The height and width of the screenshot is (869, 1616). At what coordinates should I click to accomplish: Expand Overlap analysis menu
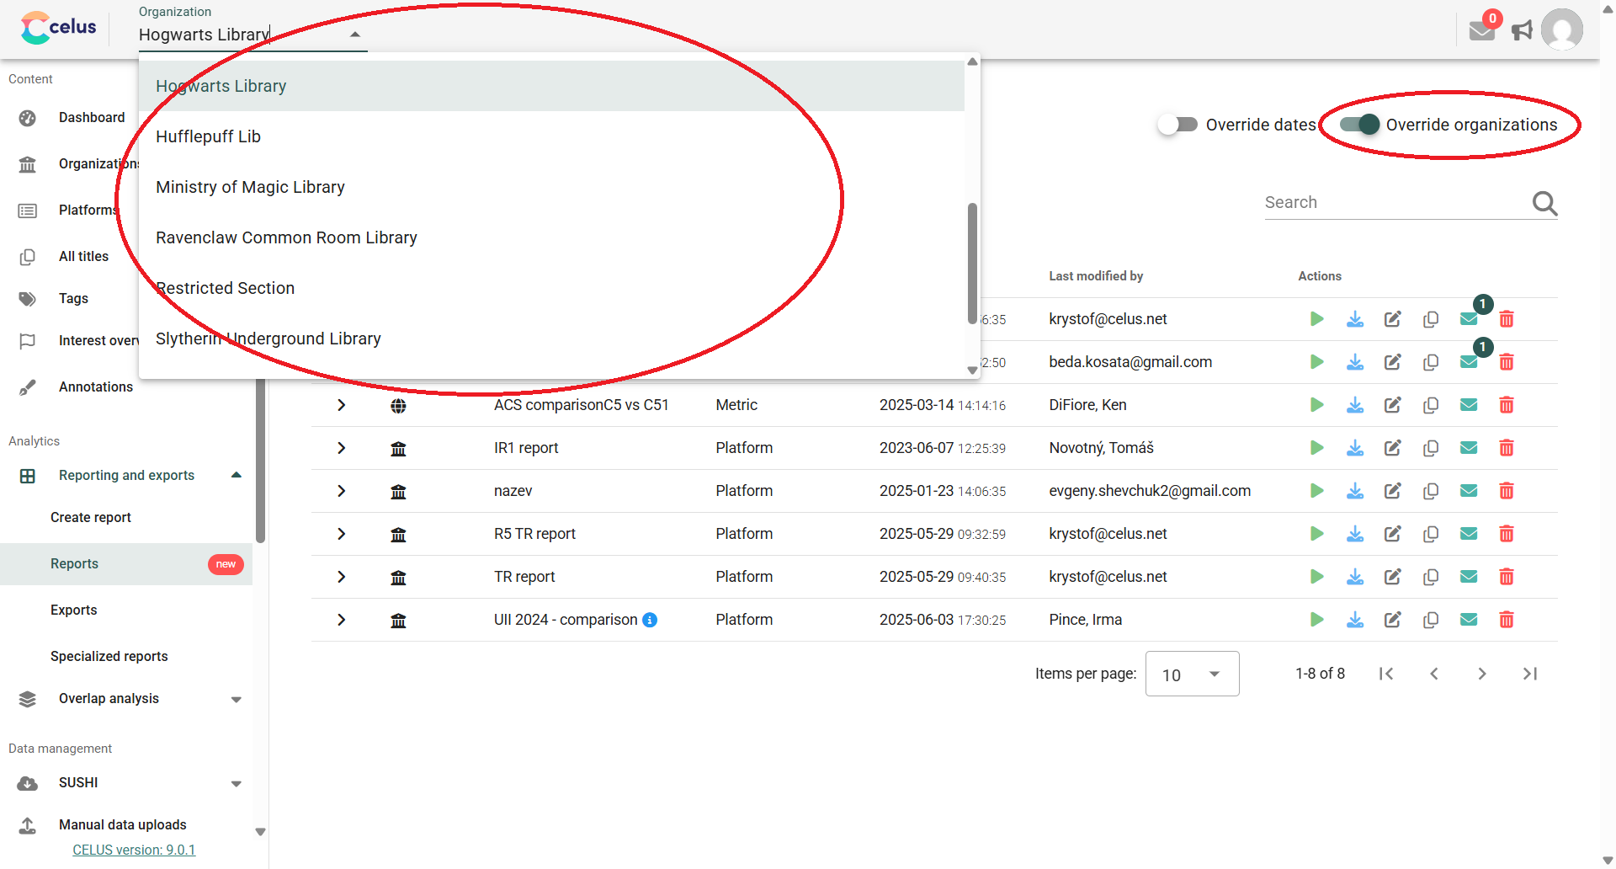pos(237,699)
